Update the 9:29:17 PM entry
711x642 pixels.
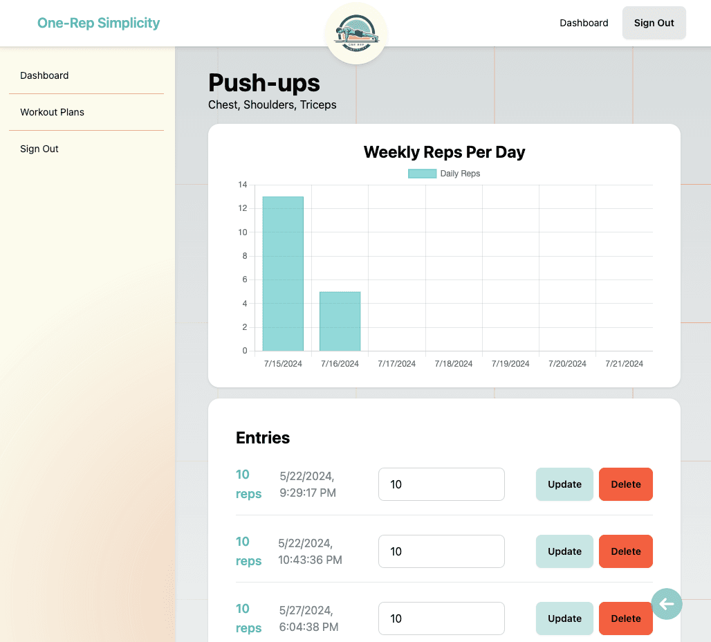coord(564,484)
